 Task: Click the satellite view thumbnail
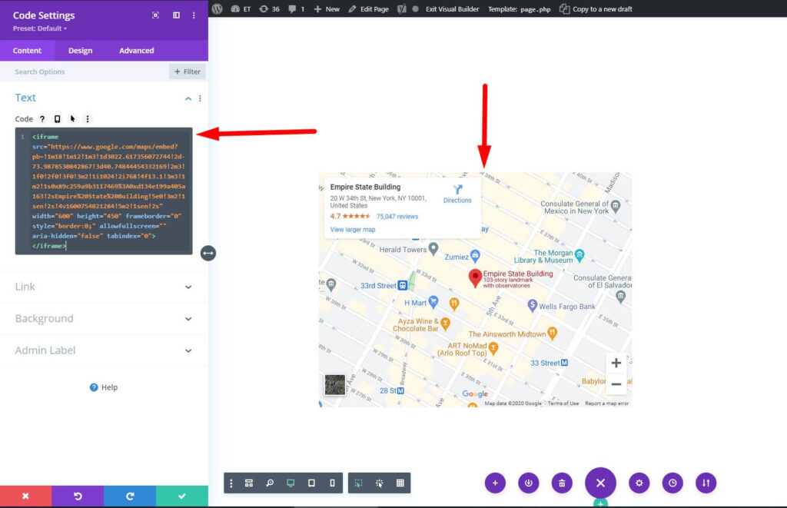335,385
